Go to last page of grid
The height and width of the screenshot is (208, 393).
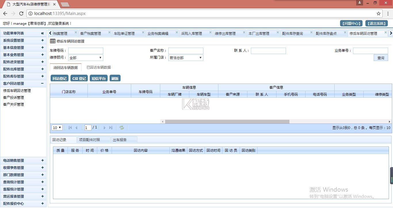[111, 128]
